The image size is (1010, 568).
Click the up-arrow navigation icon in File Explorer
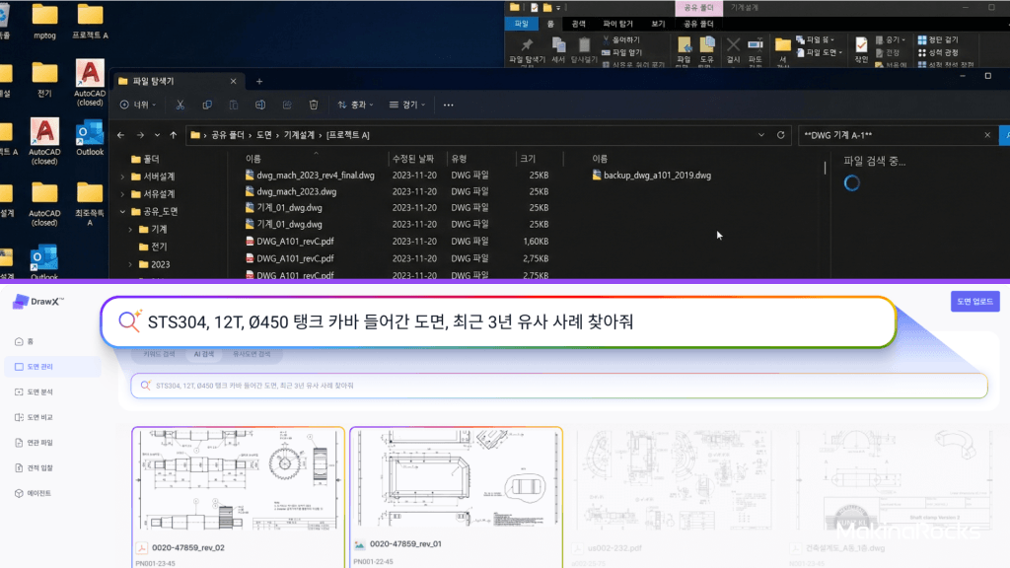[174, 134]
